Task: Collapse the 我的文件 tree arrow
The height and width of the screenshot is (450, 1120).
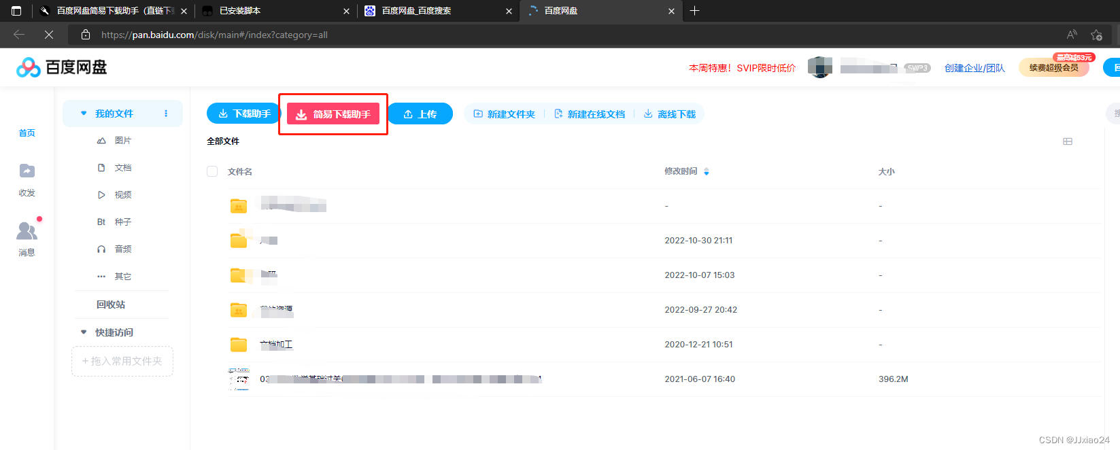Action: pyautogui.click(x=84, y=114)
